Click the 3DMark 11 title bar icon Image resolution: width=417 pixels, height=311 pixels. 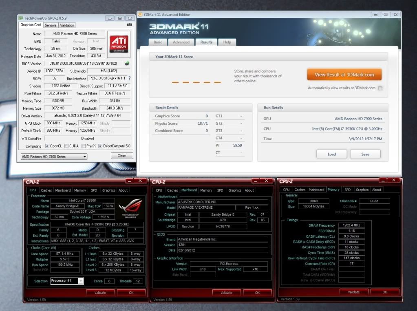(x=140, y=14)
